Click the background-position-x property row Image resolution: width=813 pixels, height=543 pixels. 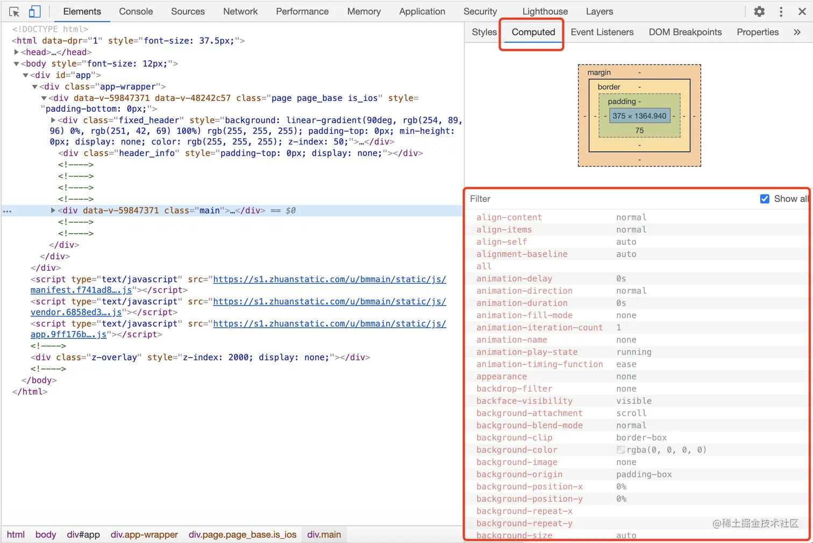[x=637, y=487]
